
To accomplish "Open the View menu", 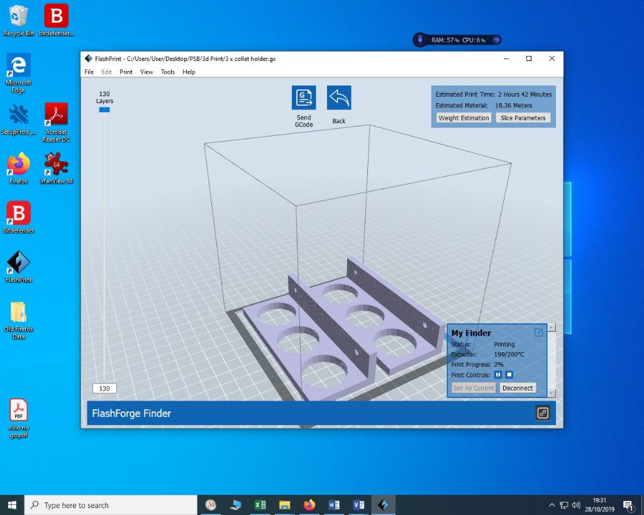I will (x=146, y=72).
